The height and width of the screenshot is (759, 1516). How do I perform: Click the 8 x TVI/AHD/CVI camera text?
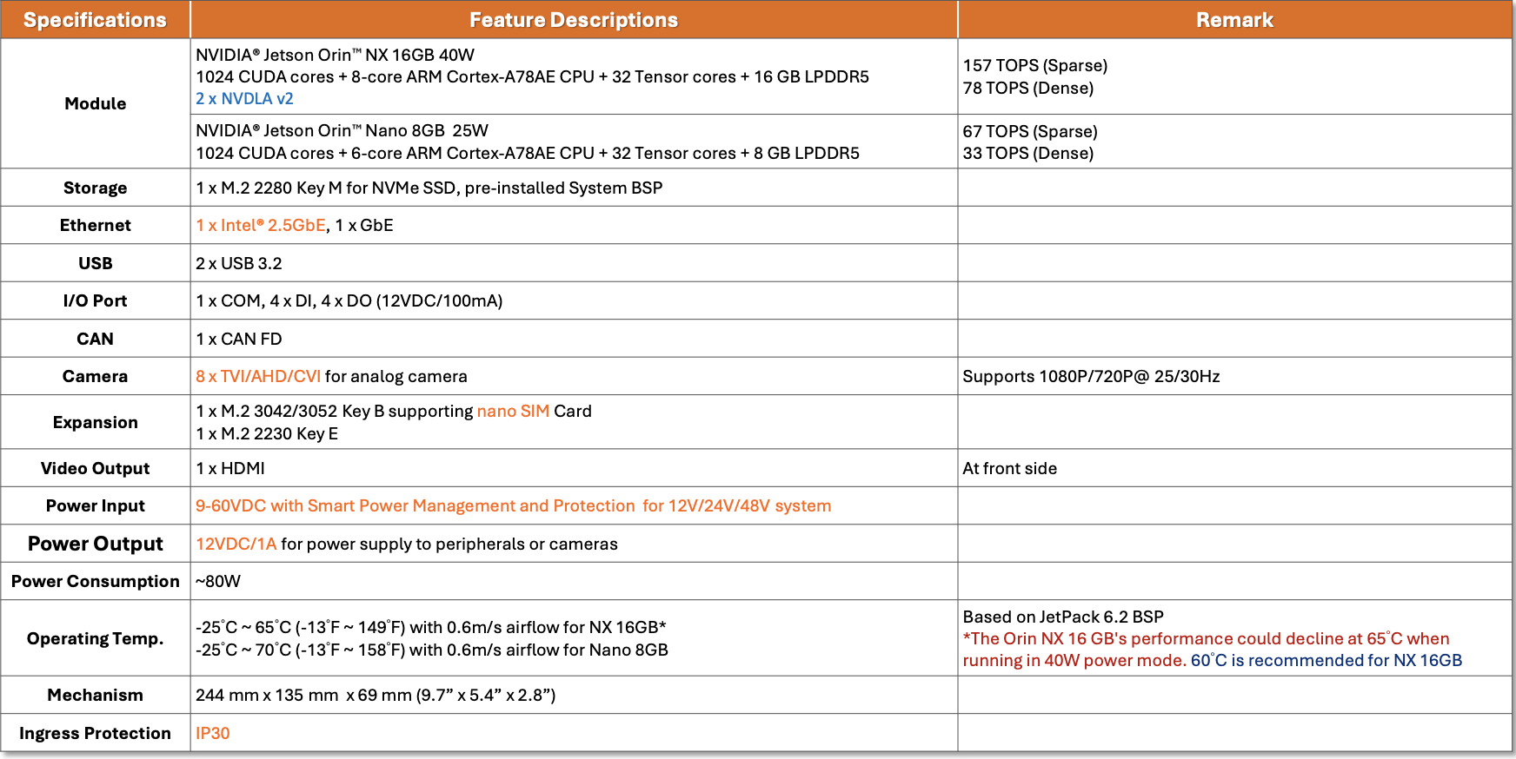(x=258, y=376)
